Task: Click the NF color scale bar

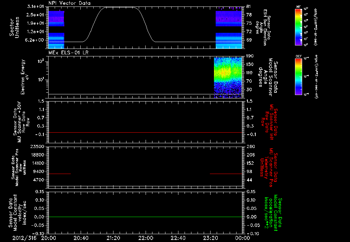Action: click(x=298, y=27)
